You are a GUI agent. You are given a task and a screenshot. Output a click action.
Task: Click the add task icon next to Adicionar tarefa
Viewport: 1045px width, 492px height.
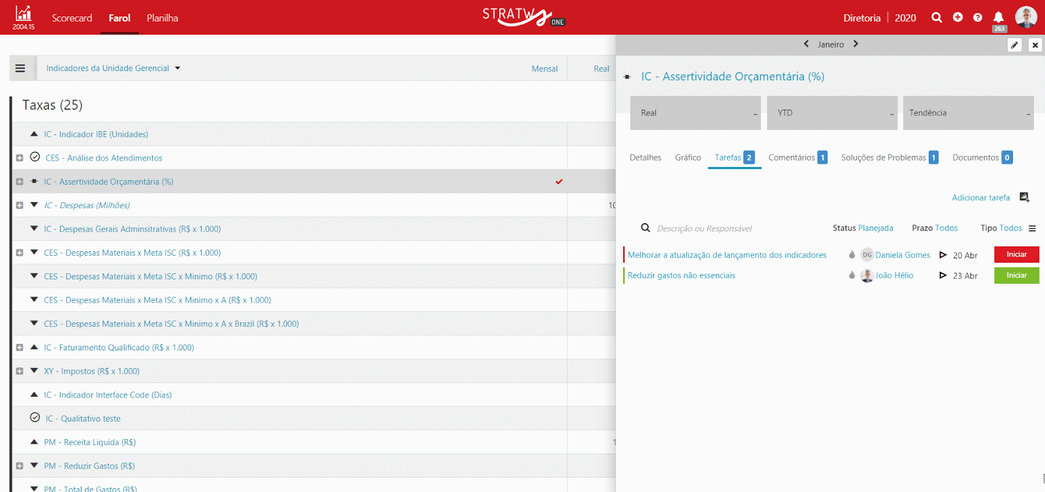[1024, 197]
